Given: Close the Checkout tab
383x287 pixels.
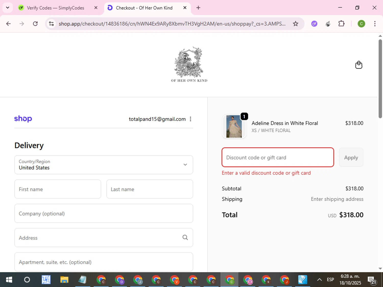Looking at the screenshot, I should click(185, 8).
